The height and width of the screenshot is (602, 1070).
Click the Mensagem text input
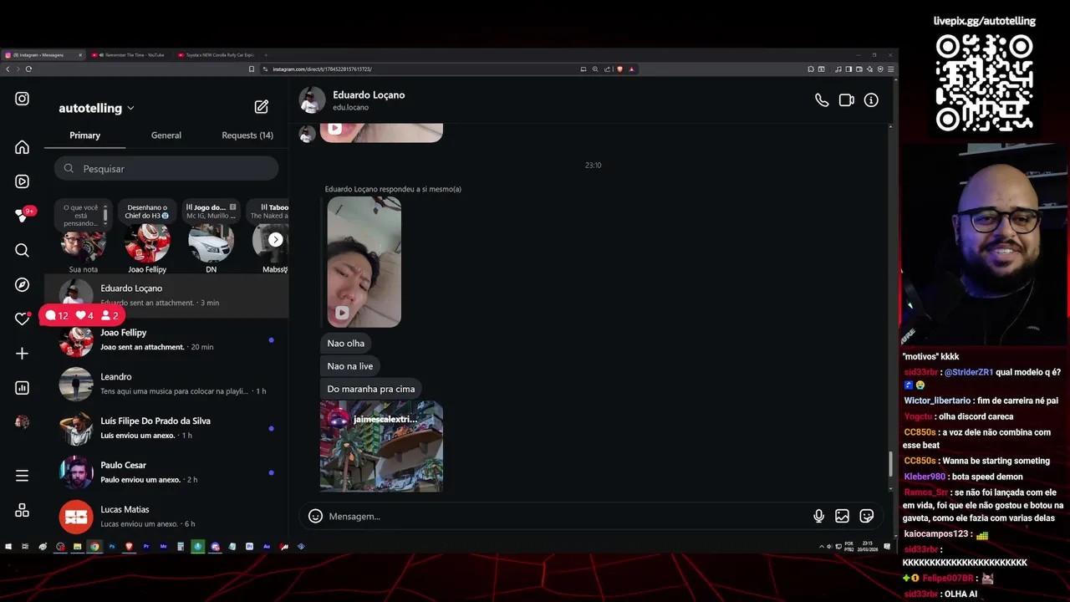pyautogui.click(x=568, y=516)
